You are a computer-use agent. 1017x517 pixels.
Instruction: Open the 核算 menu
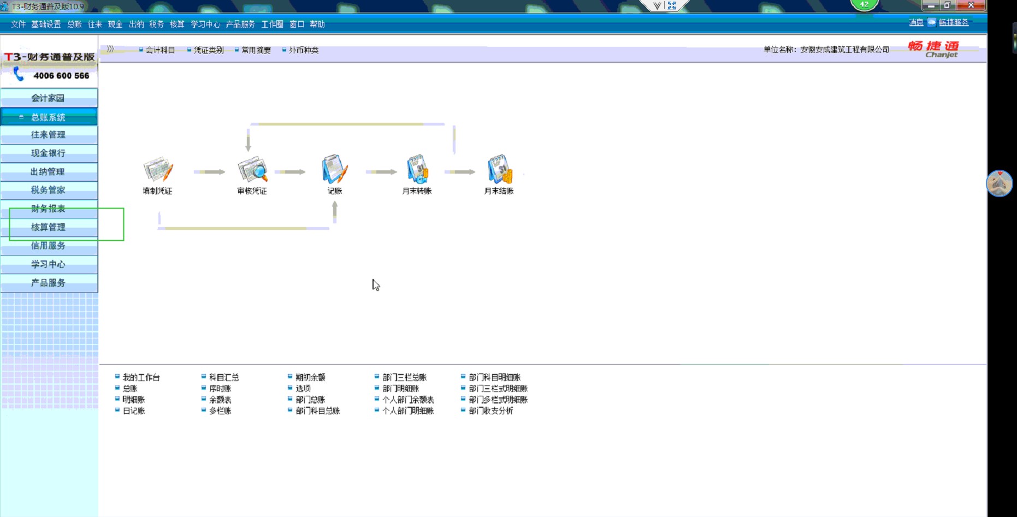click(x=177, y=24)
